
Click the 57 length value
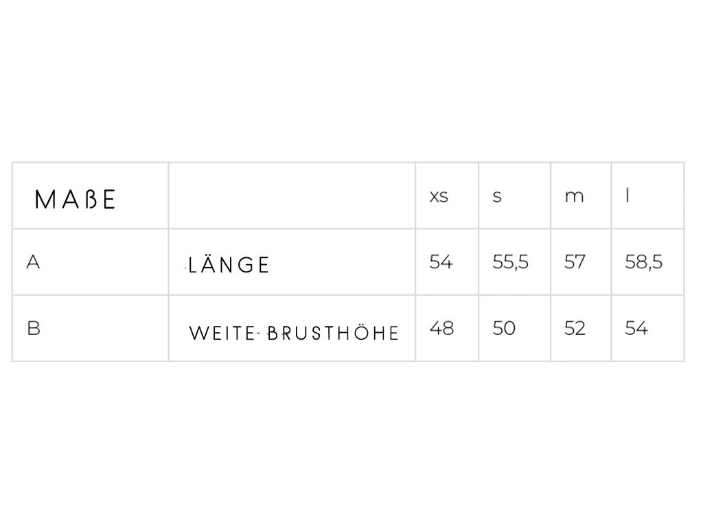point(575,262)
